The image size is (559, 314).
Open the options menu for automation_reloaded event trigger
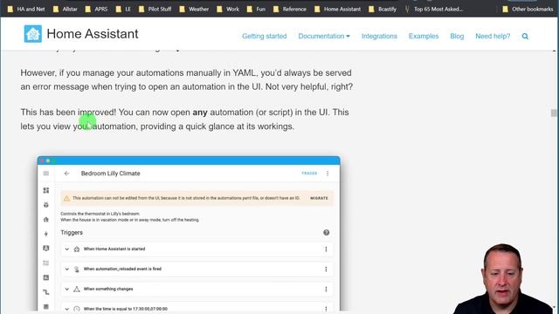point(326,270)
